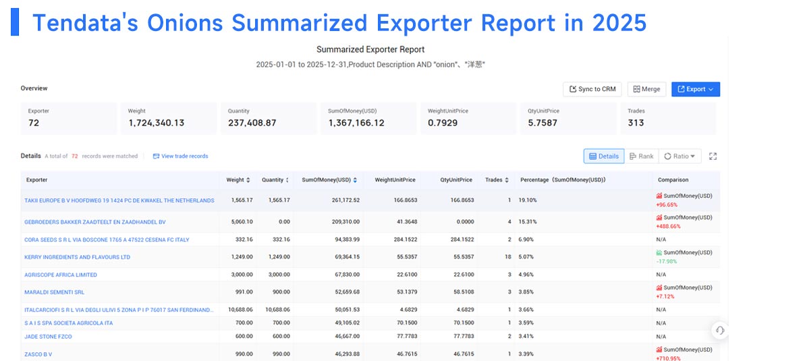Click QtyUnitPrice 5.7587 card

tap(568, 118)
